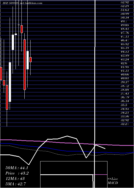Click the 51.63 price axis label
The width and height of the screenshot is (134, 188).
125,10
